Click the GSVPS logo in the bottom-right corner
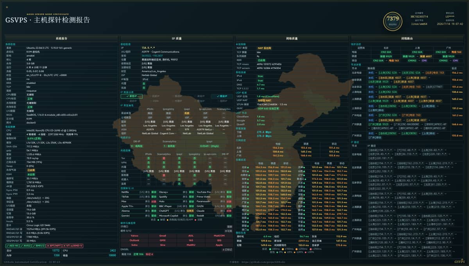This screenshot has height=266, width=469. click(x=459, y=262)
